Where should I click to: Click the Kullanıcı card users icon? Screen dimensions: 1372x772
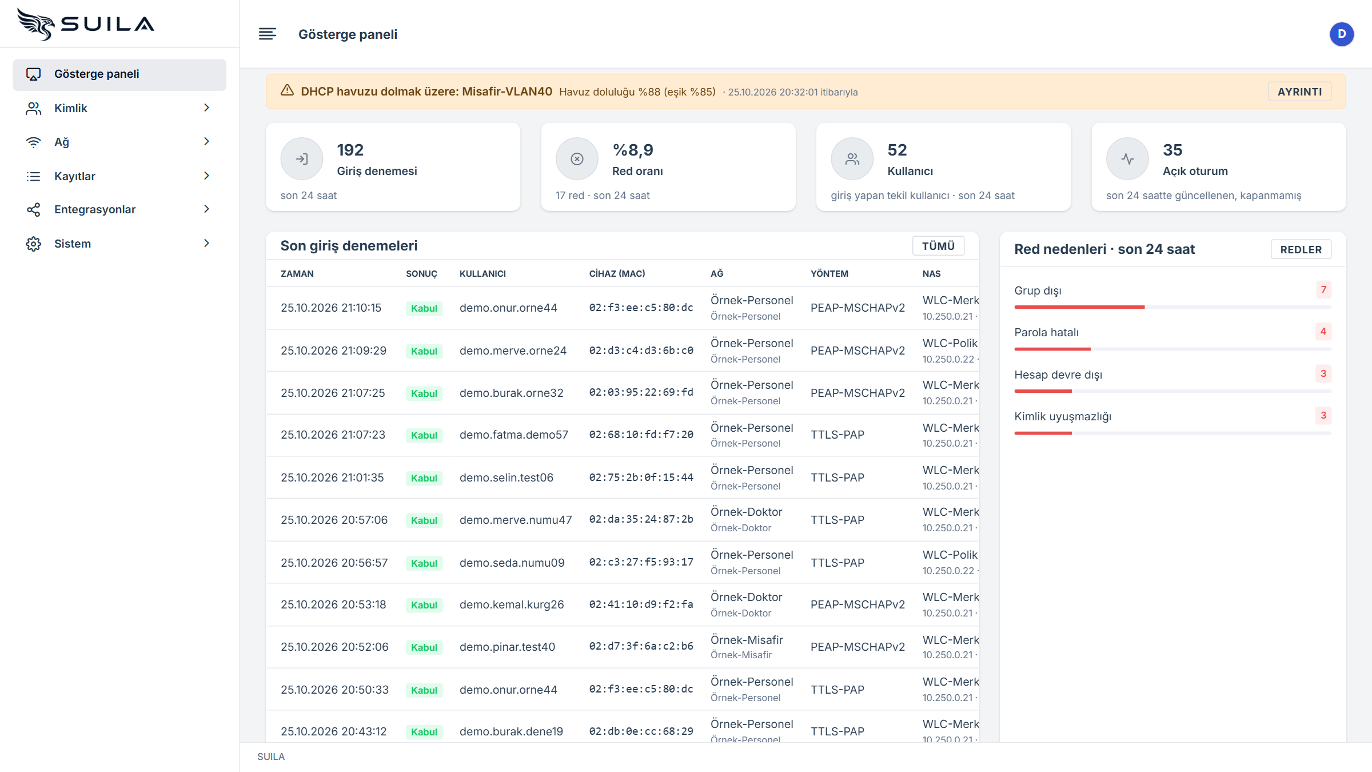(852, 159)
